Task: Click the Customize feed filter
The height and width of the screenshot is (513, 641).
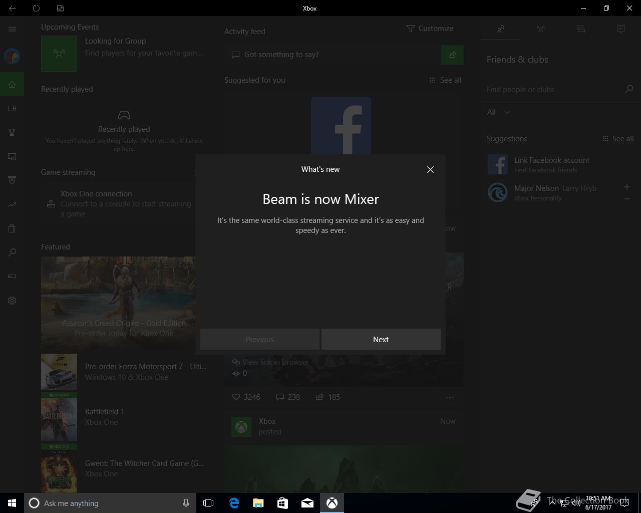Action: [x=430, y=29]
